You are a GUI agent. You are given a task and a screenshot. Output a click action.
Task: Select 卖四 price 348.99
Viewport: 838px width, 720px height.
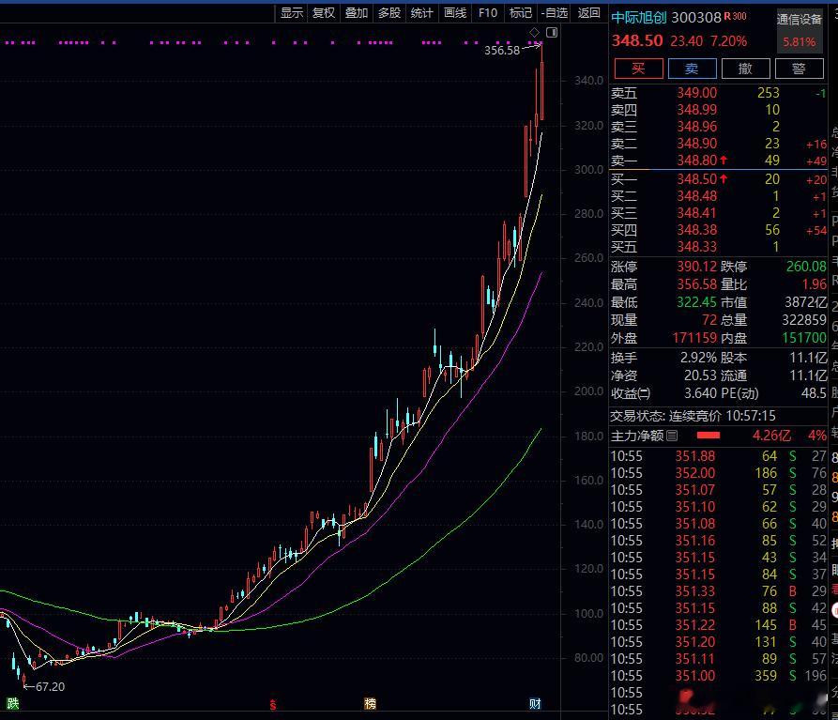697,110
